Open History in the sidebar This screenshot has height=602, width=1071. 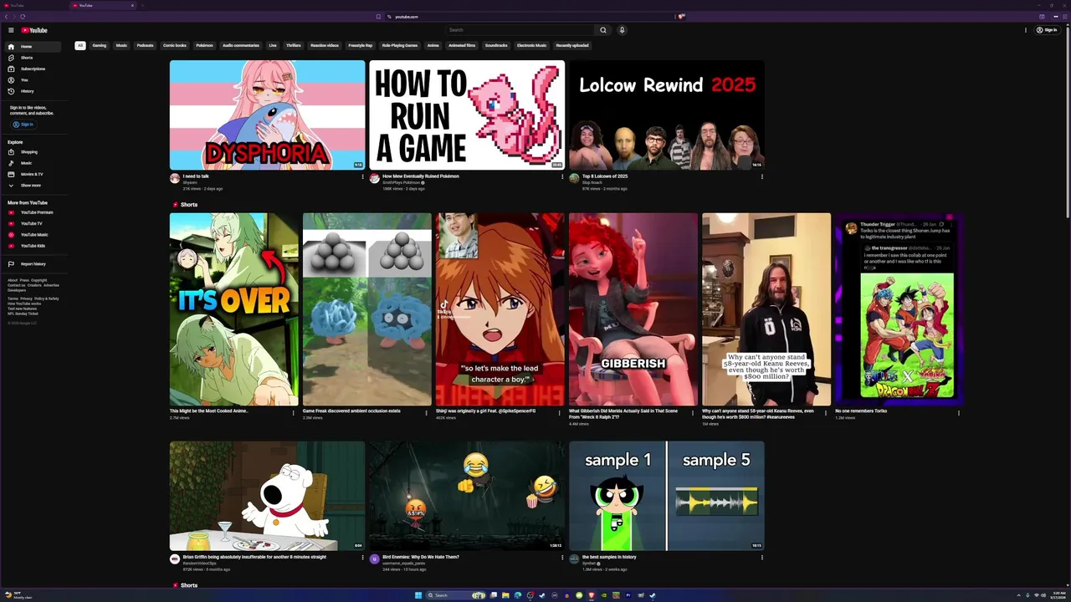pos(32,91)
